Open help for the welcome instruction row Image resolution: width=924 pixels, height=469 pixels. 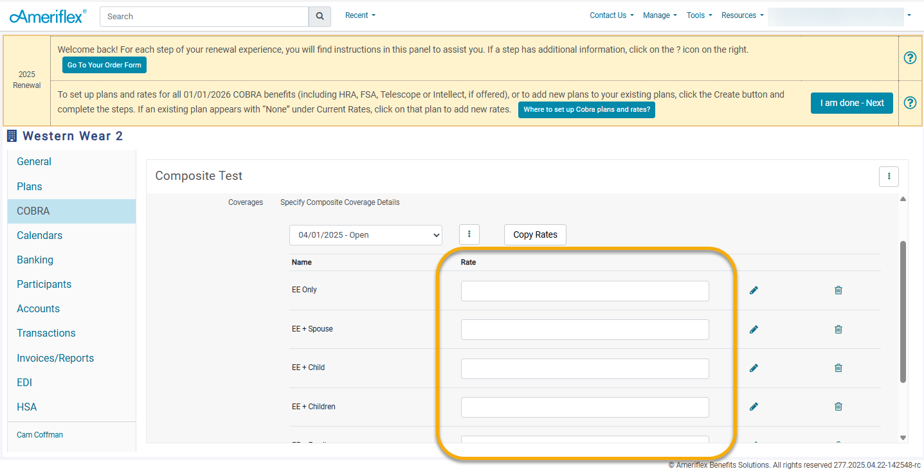point(910,58)
